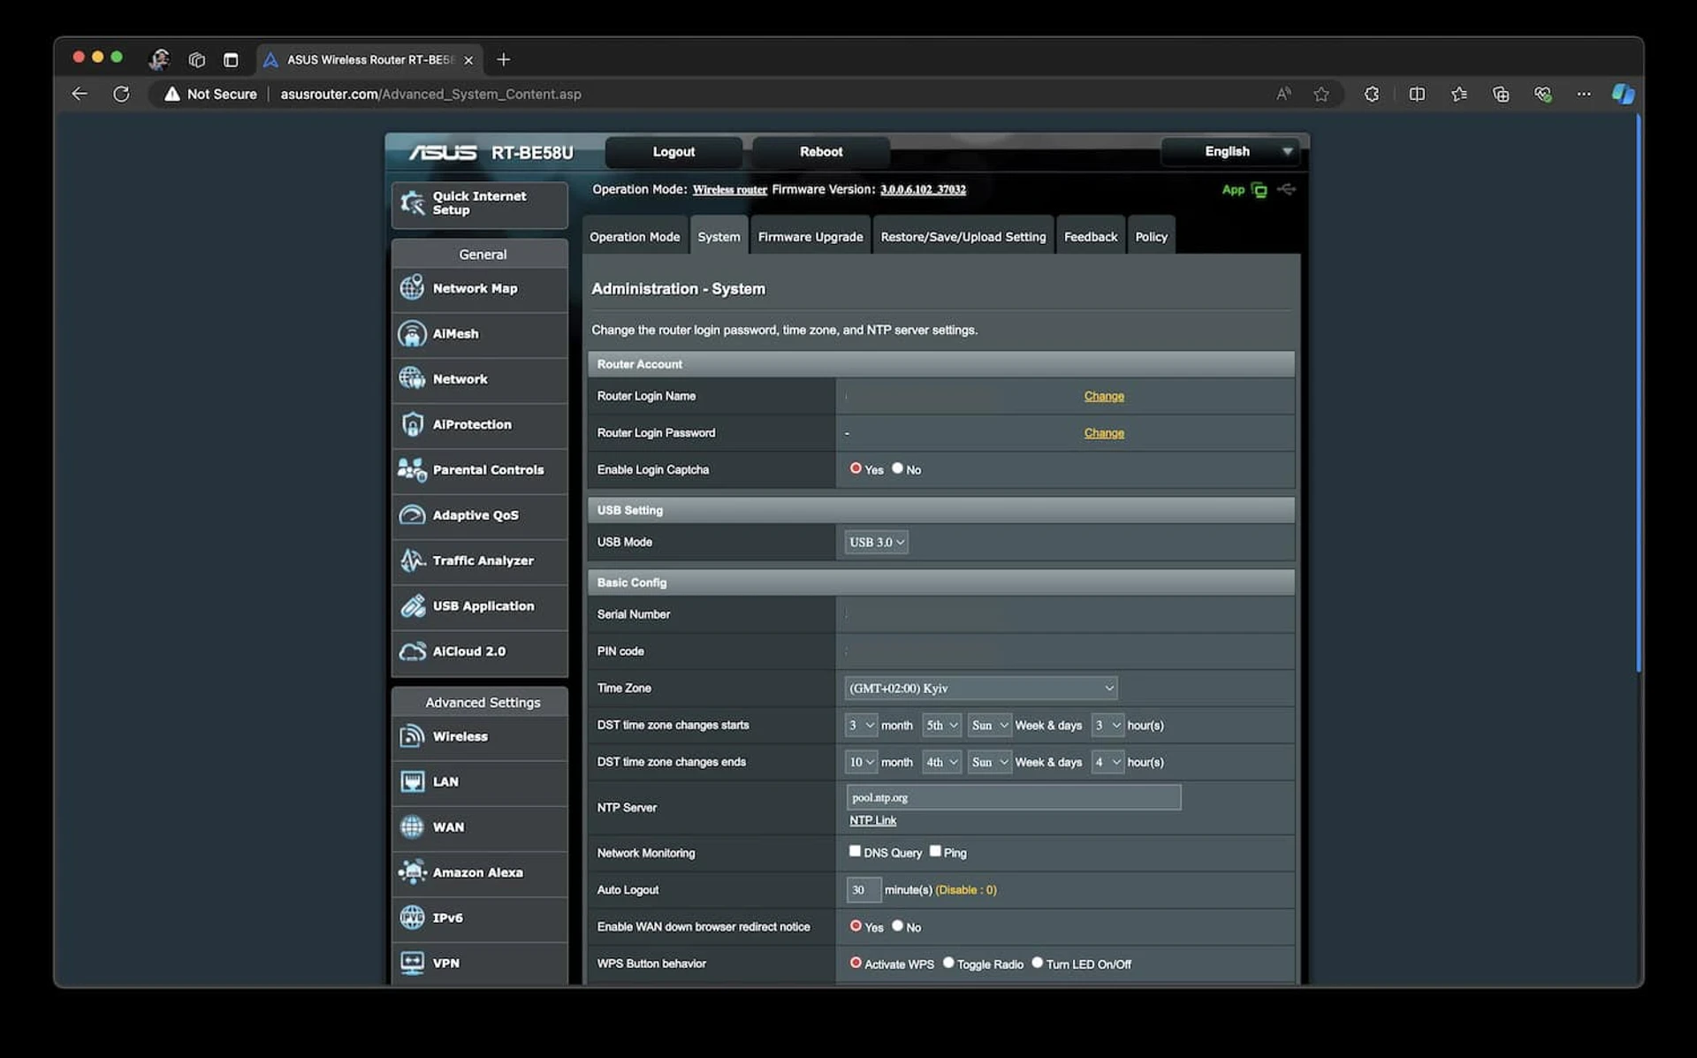Image resolution: width=1697 pixels, height=1058 pixels.
Task: Open the USB Mode dropdown
Action: pyautogui.click(x=876, y=542)
